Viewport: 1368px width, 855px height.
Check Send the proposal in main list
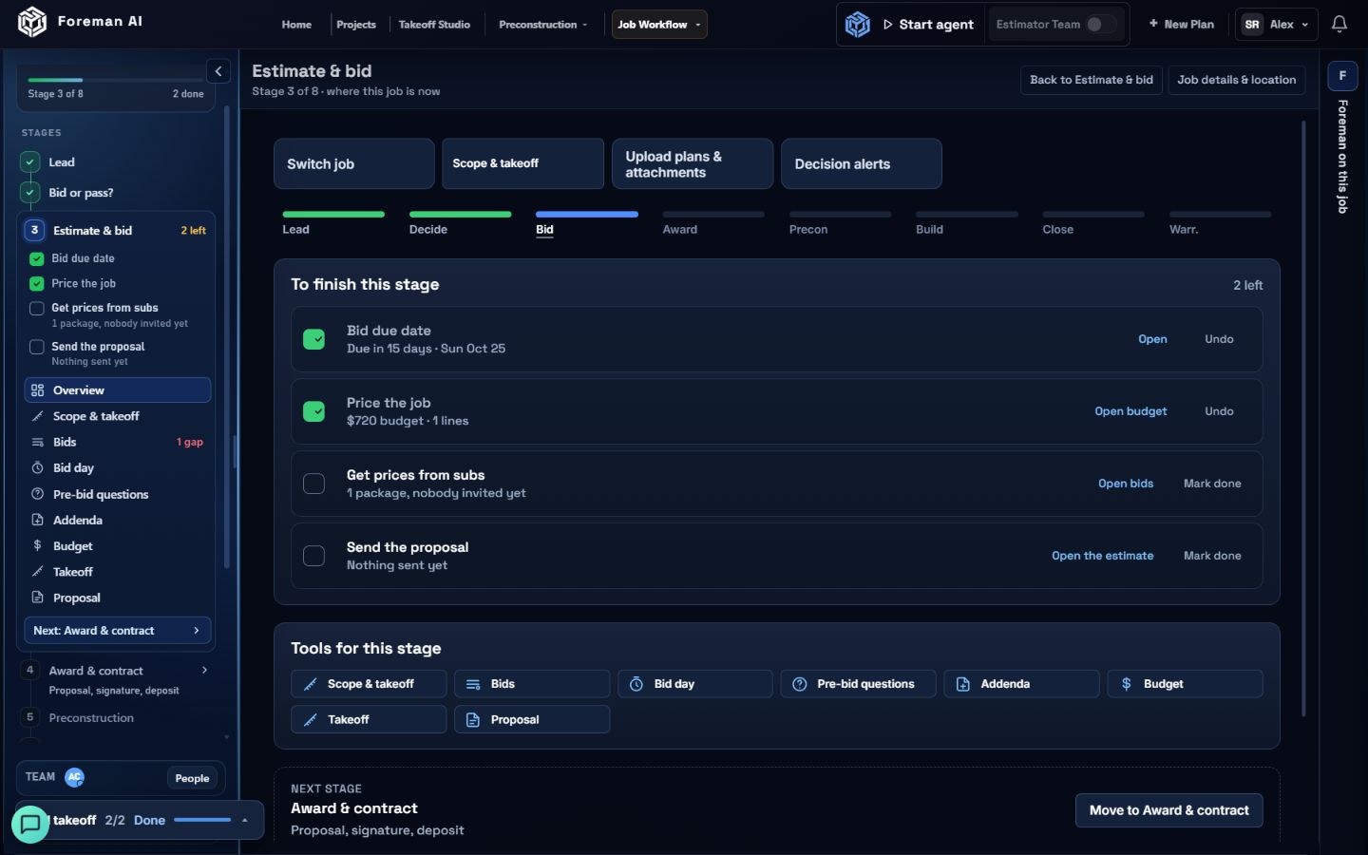(x=313, y=556)
